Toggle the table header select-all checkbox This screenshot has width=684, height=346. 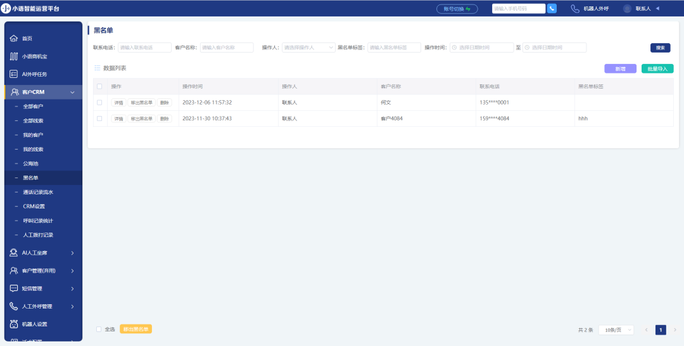99,86
